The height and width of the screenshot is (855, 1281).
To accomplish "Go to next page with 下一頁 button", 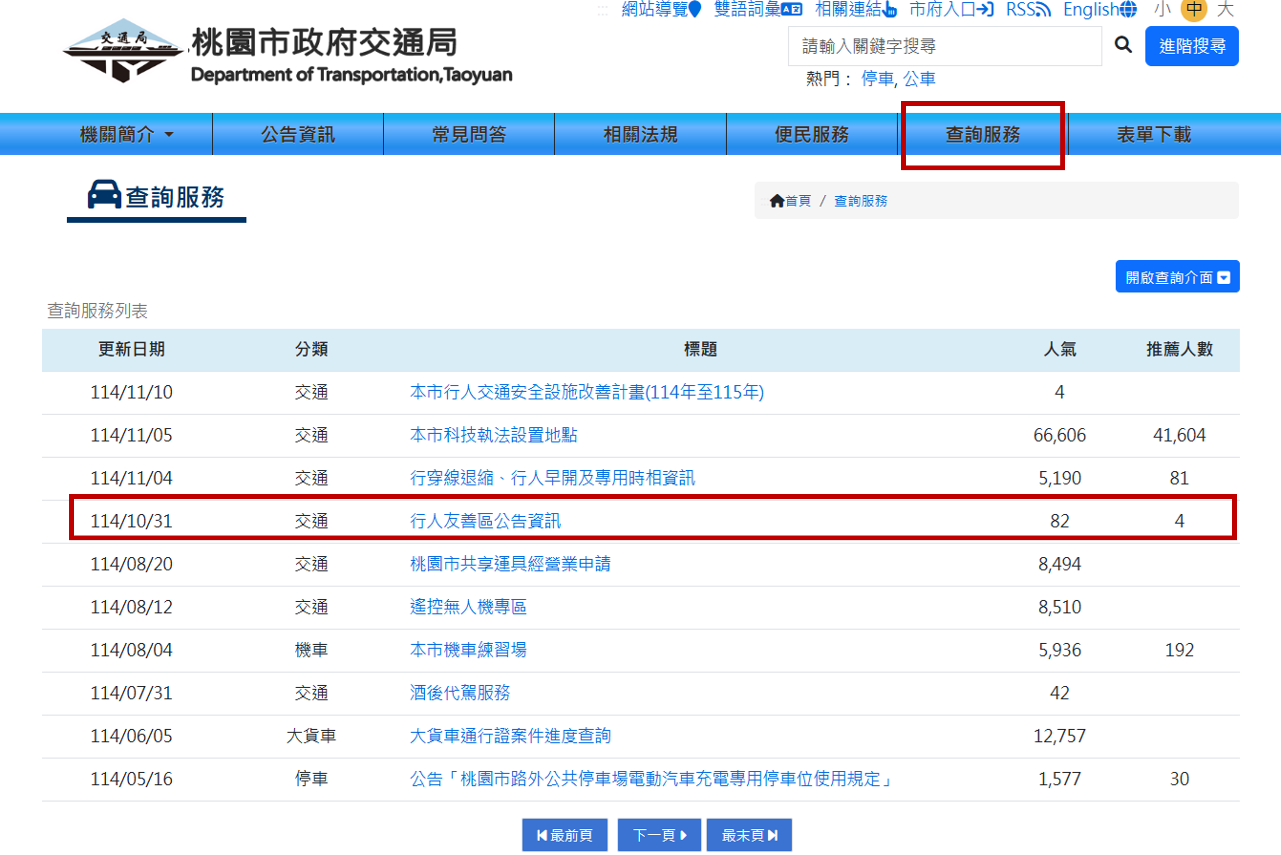I will pos(659,834).
